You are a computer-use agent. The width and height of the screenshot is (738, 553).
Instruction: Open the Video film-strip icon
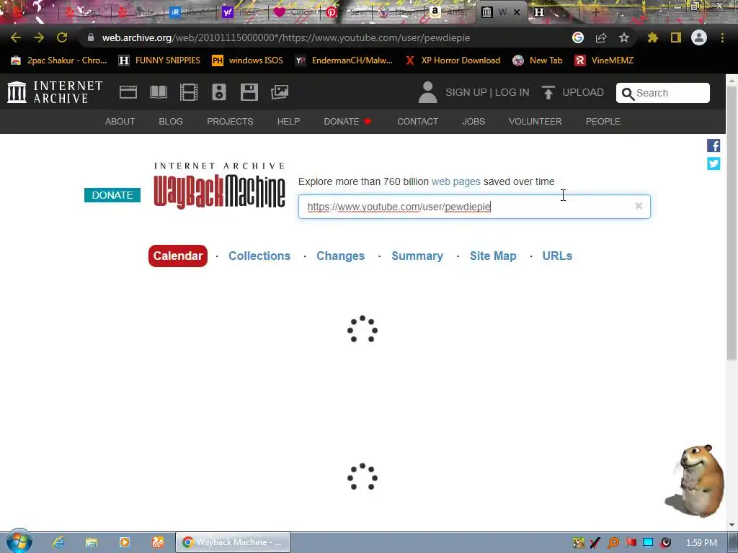pos(189,92)
